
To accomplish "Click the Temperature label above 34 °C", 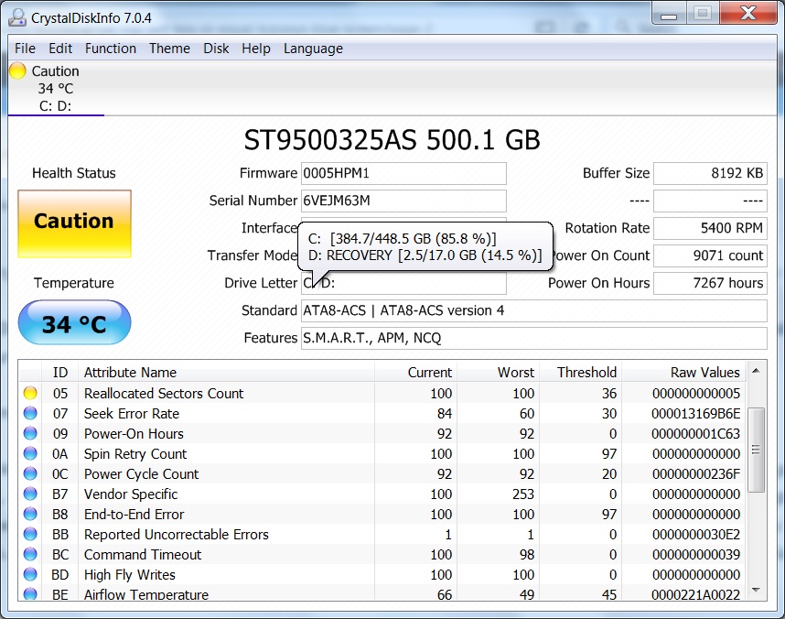I will click(74, 283).
